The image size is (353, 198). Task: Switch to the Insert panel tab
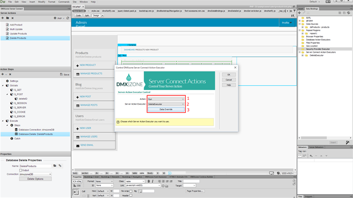coord(301,9)
